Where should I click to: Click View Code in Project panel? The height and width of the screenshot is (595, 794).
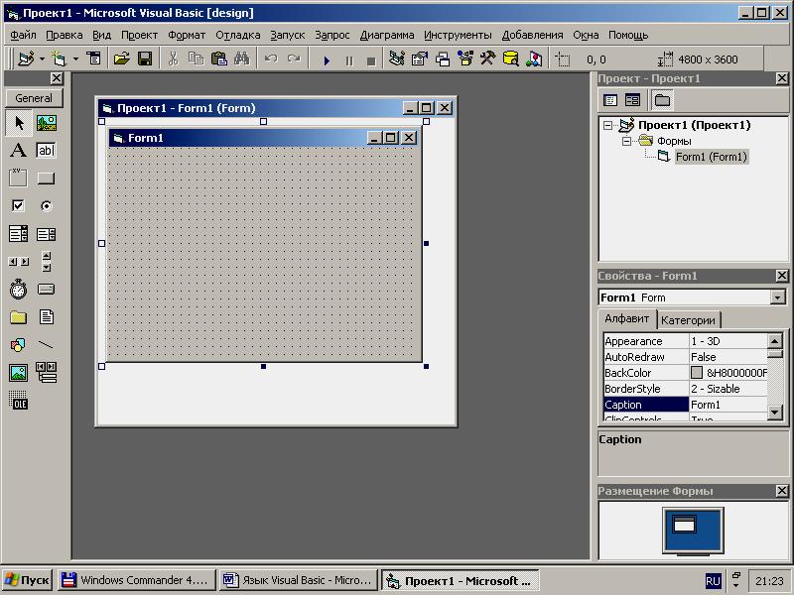(x=610, y=100)
